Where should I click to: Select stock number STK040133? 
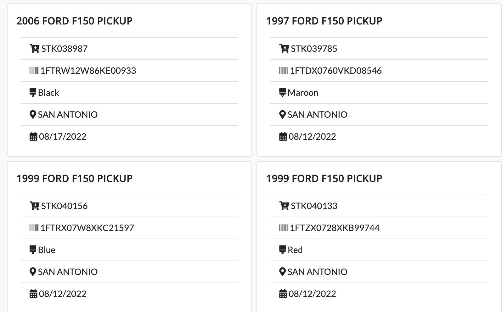[x=314, y=206]
